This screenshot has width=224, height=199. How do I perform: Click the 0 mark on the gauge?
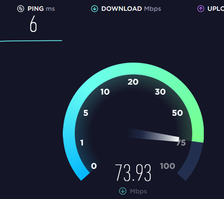click(x=94, y=166)
